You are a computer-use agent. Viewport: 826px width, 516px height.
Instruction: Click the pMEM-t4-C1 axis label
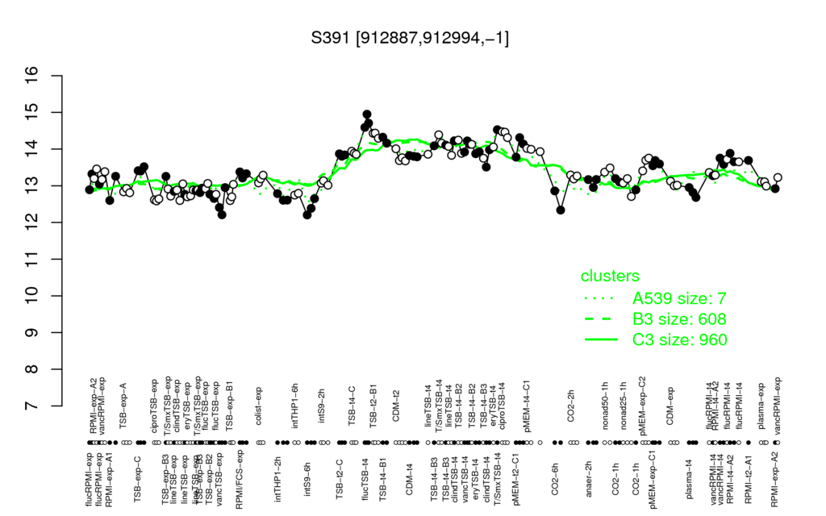coord(527,406)
